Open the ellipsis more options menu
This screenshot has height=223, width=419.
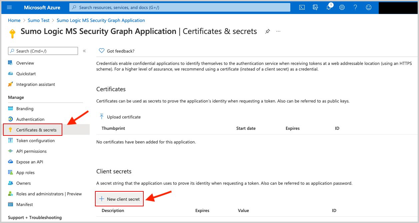pos(278,31)
